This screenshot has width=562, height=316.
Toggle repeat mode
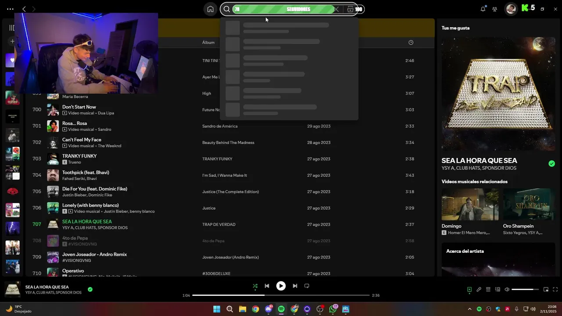coord(307,286)
